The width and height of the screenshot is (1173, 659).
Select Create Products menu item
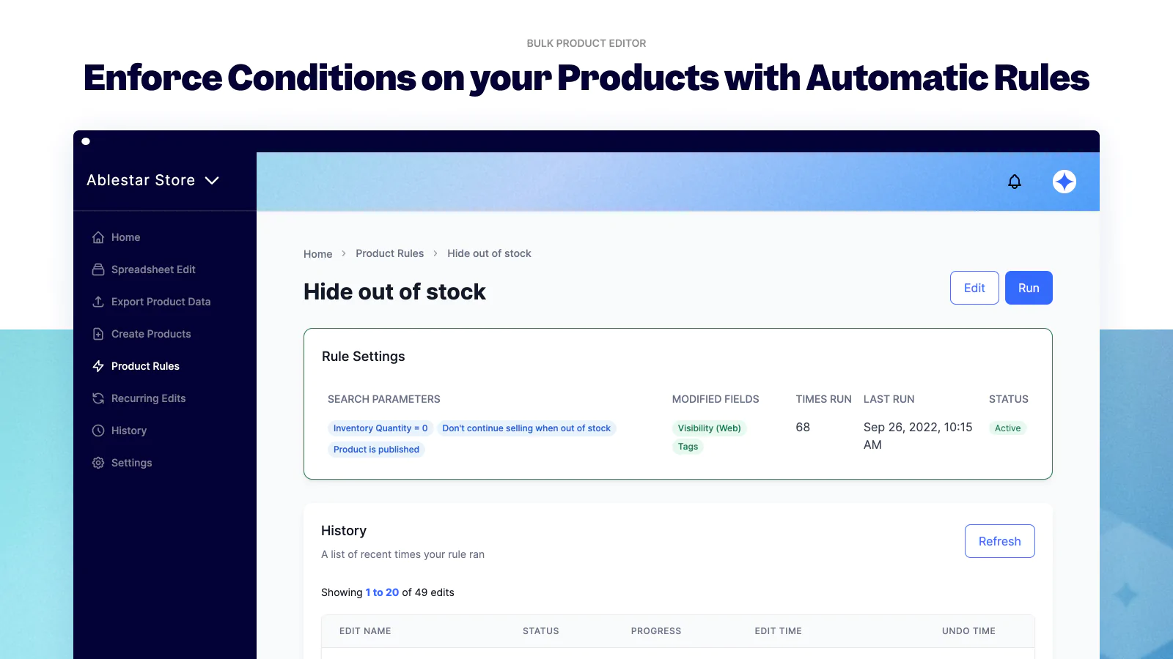151,334
